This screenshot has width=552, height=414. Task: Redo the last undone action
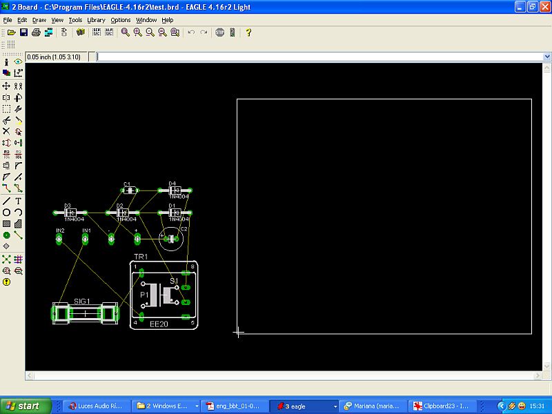(x=204, y=32)
